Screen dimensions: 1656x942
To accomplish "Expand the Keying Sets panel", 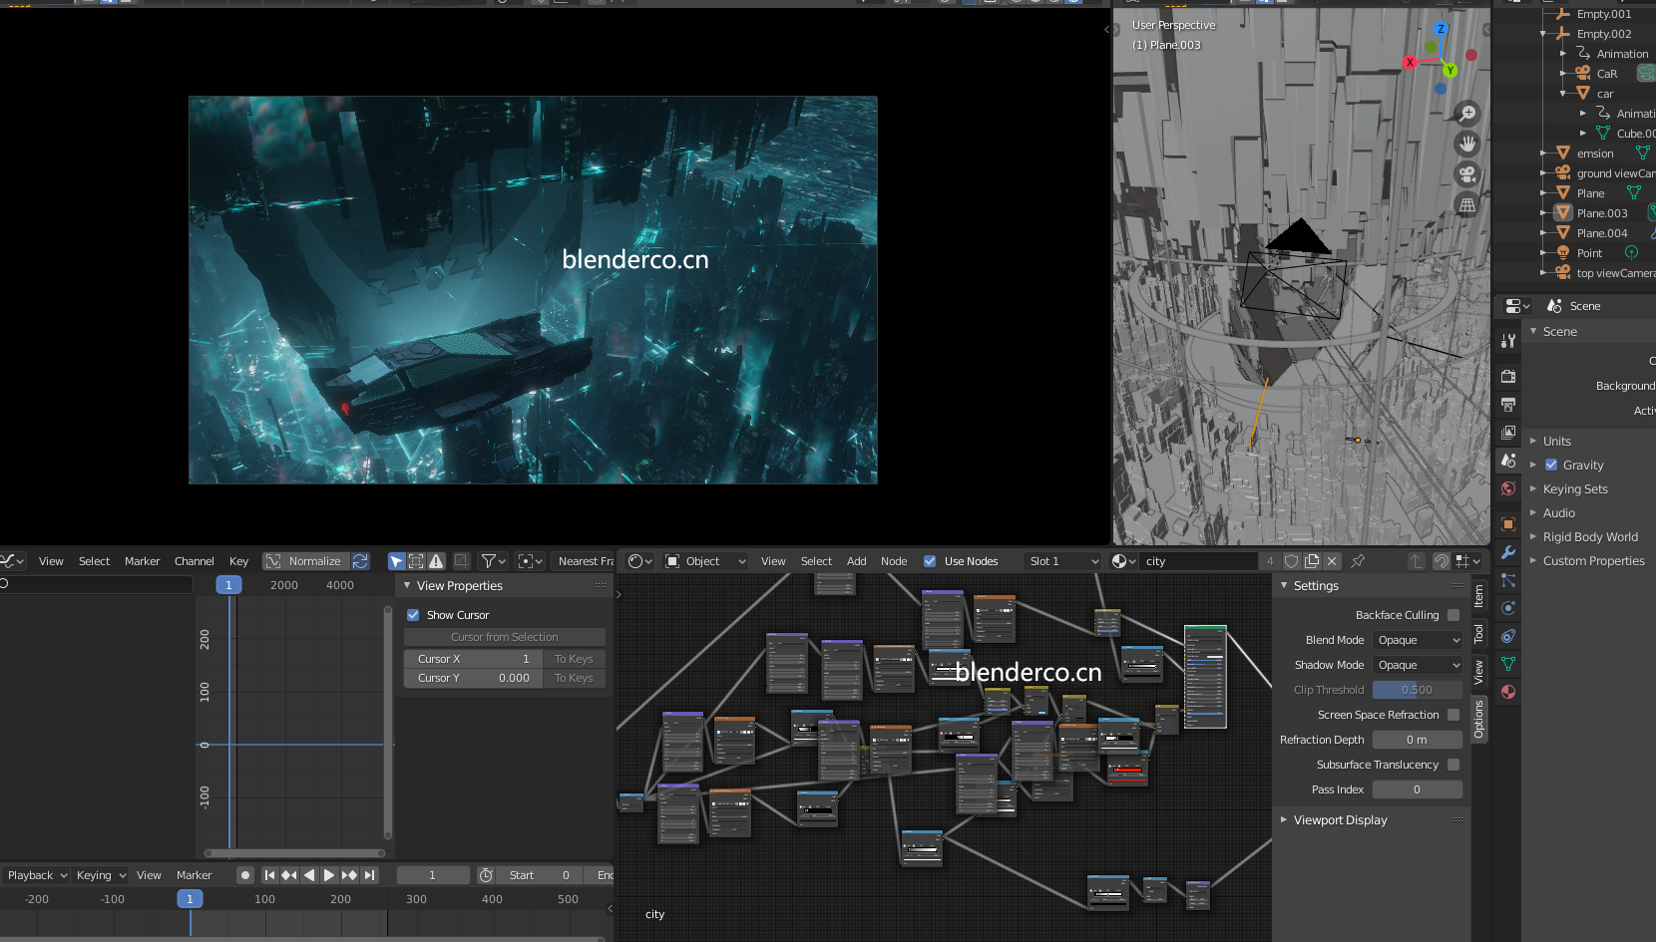I will point(1575,488).
